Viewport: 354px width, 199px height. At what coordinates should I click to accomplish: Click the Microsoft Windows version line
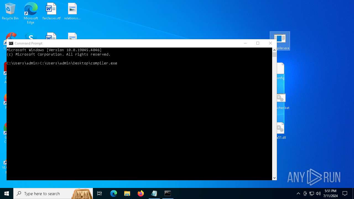pos(54,50)
